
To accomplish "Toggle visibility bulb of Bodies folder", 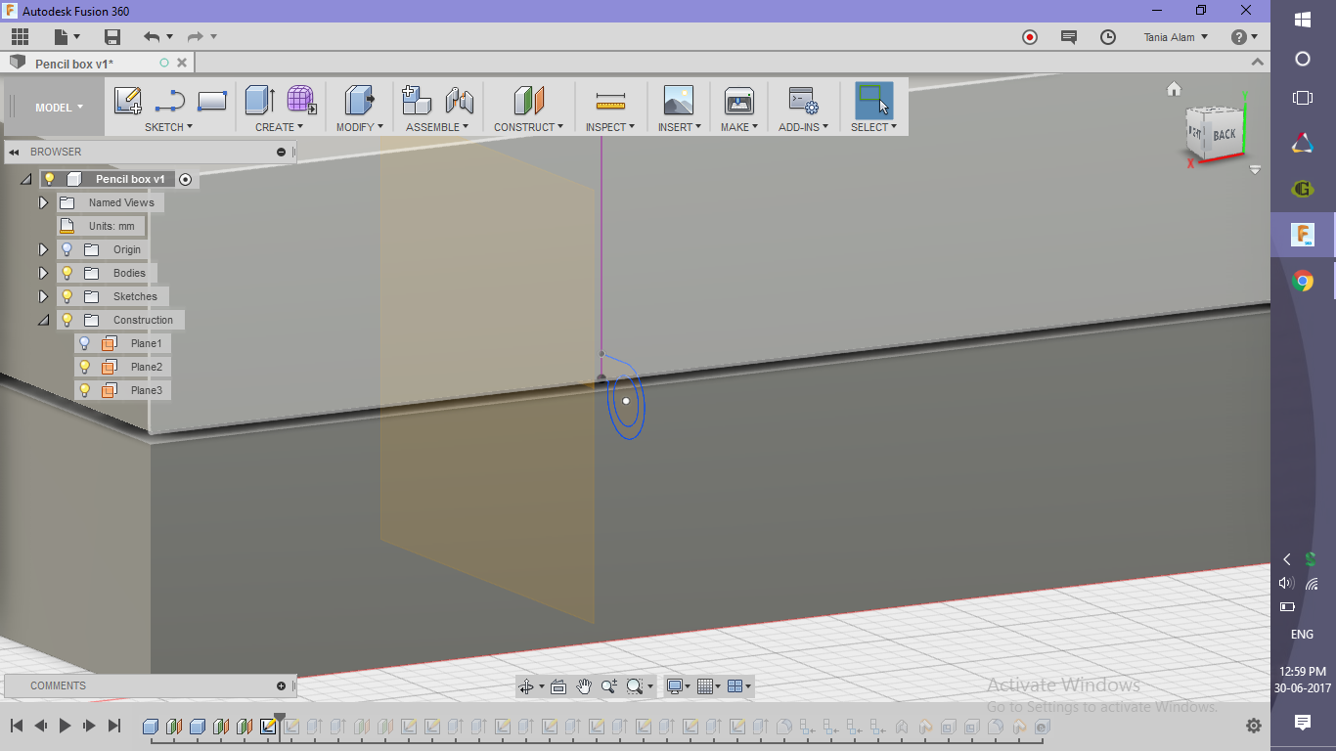I will point(67,273).
